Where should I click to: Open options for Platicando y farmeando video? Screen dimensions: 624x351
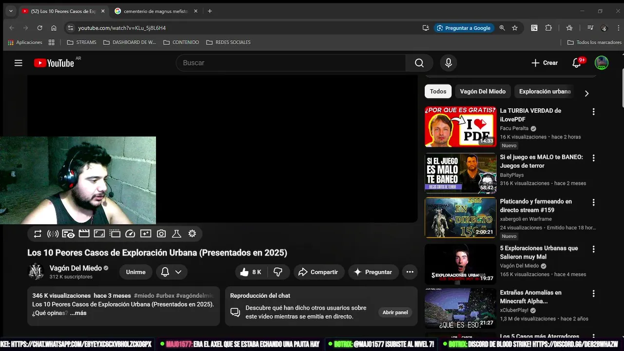point(593,202)
